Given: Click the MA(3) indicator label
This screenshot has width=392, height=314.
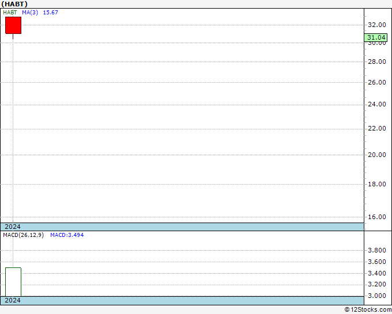Looking at the screenshot, I should (30, 13).
